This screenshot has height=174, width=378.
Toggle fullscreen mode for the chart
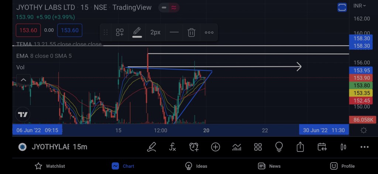(342, 7)
